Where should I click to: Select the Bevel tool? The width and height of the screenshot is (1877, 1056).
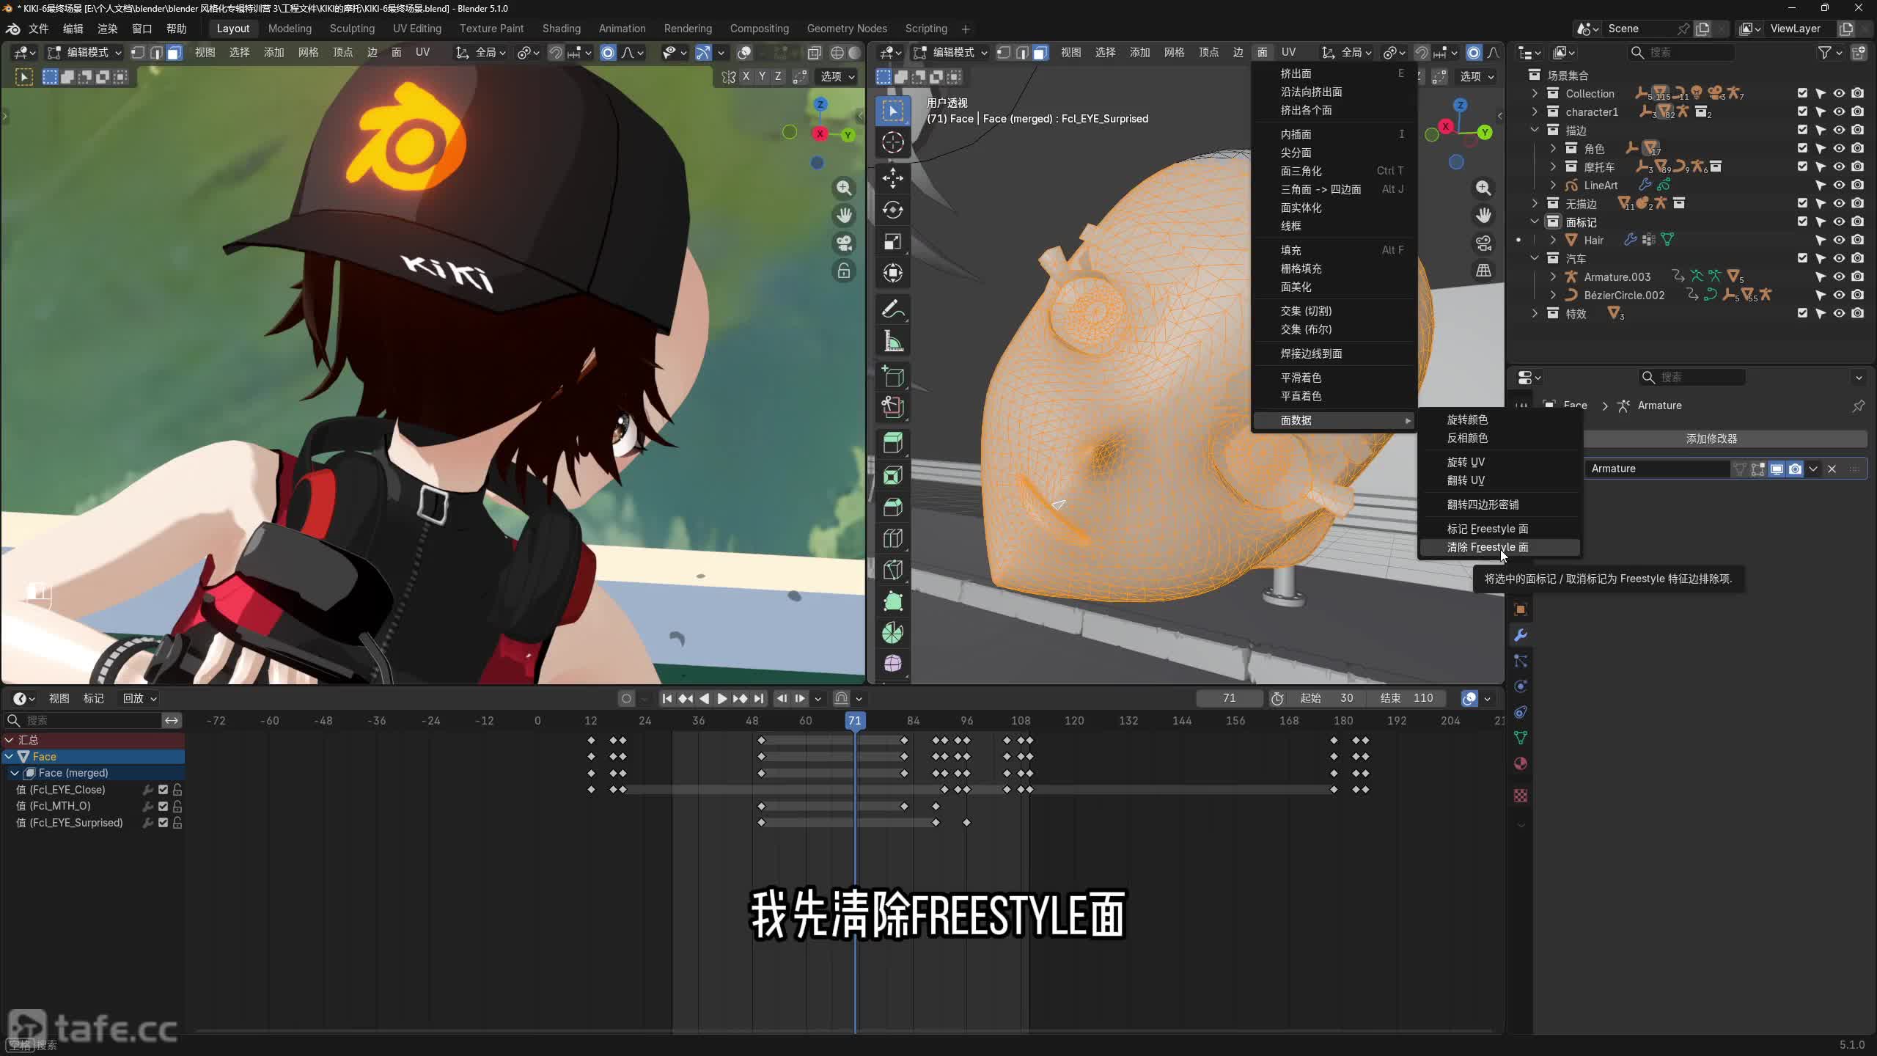892,507
